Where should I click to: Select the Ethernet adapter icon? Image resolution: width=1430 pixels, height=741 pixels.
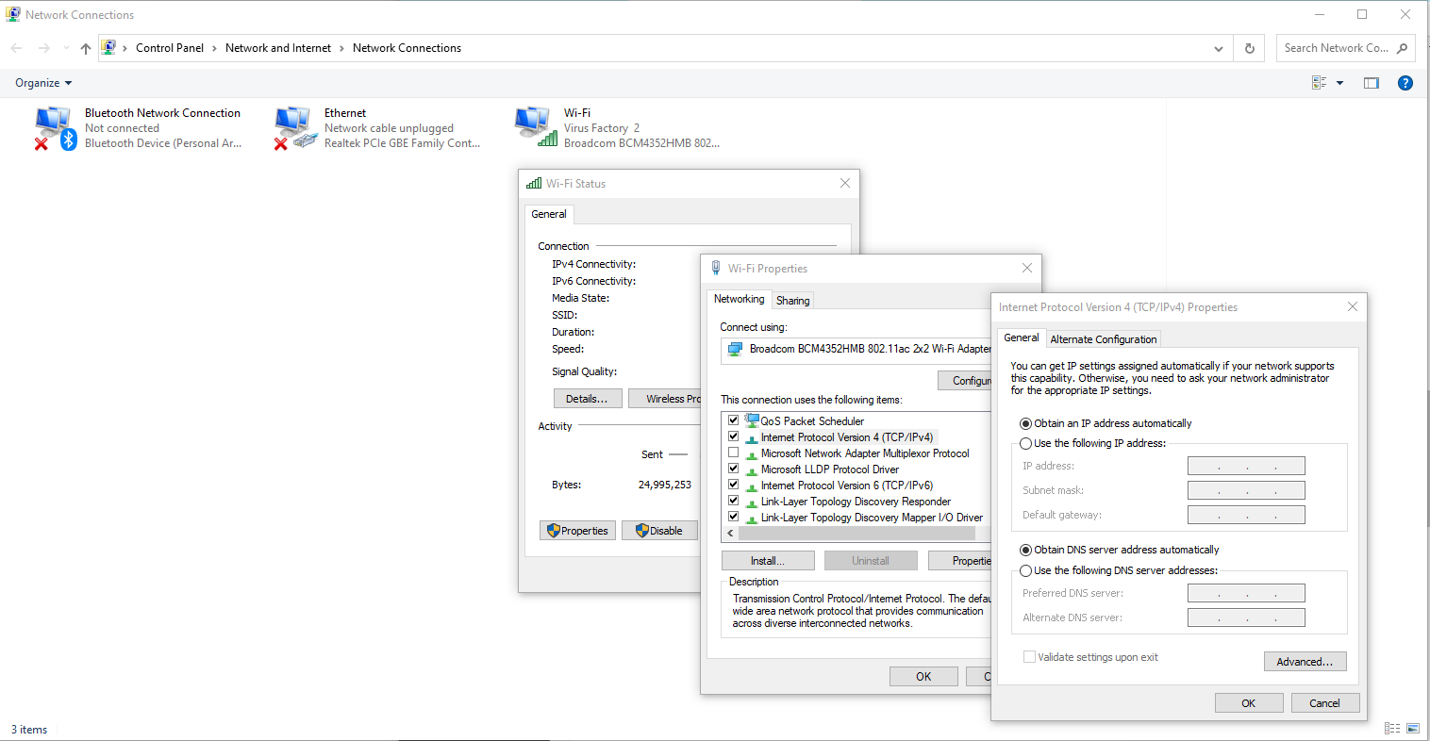[294, 128]
